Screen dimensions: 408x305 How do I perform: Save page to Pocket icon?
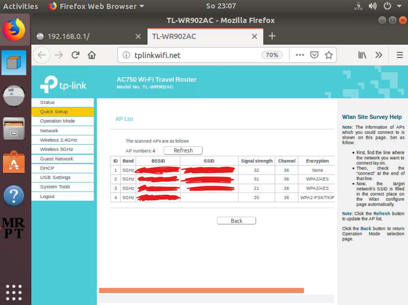(x=314, y=55)
